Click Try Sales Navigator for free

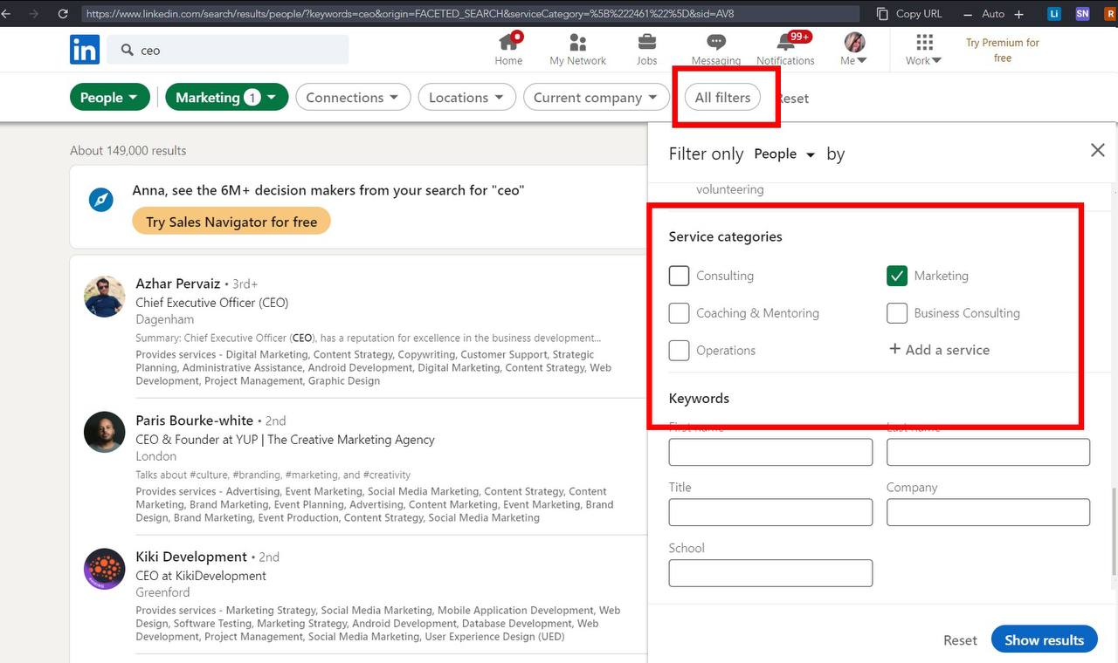pyautogui.click(x=231, y=222)
